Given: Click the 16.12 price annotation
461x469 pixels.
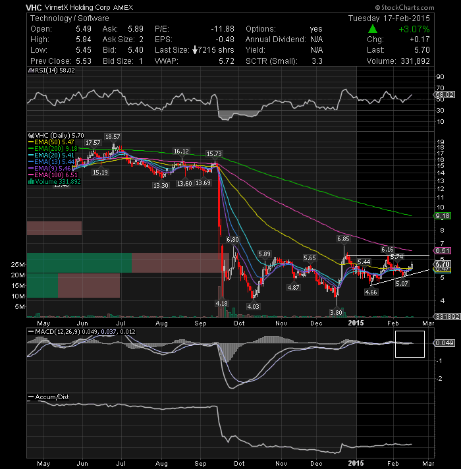Looking at the screenshot, I should point(182,152).
